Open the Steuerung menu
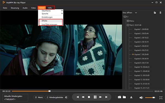The image size is (165, 103). click(15, 8)
